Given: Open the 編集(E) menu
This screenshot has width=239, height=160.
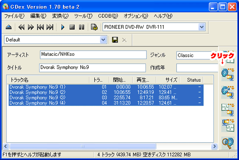Looking at the screenshot, I should [x=38, y=16].
